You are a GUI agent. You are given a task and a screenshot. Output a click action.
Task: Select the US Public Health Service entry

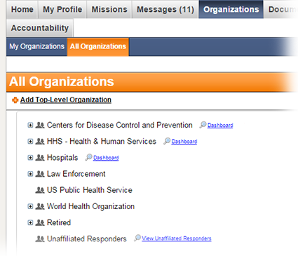pyautogui.click(x=90, y=190)
